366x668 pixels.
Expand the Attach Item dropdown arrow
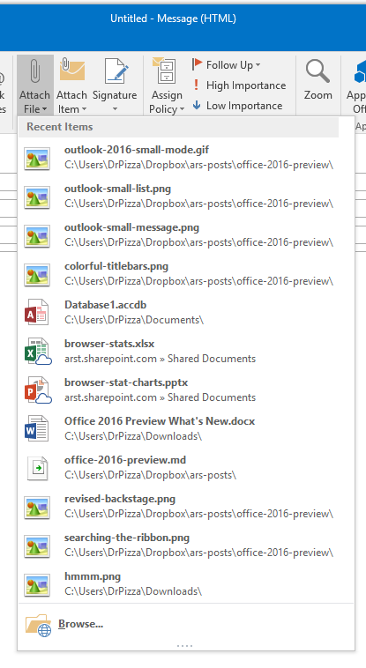(x=84, y=109)
